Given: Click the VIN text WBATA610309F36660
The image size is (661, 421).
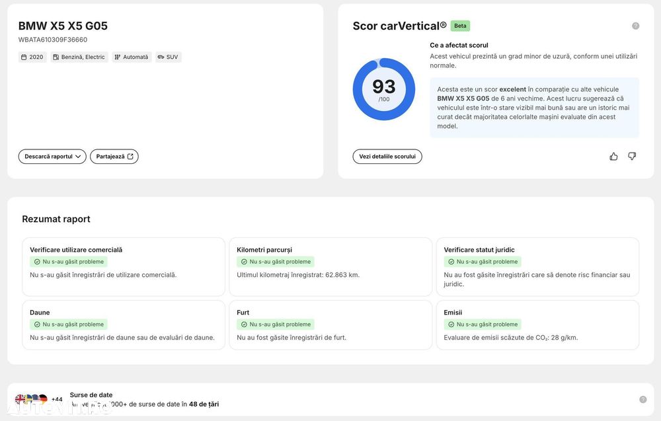Looking at the screenshot, I should (x=53, y=40).
